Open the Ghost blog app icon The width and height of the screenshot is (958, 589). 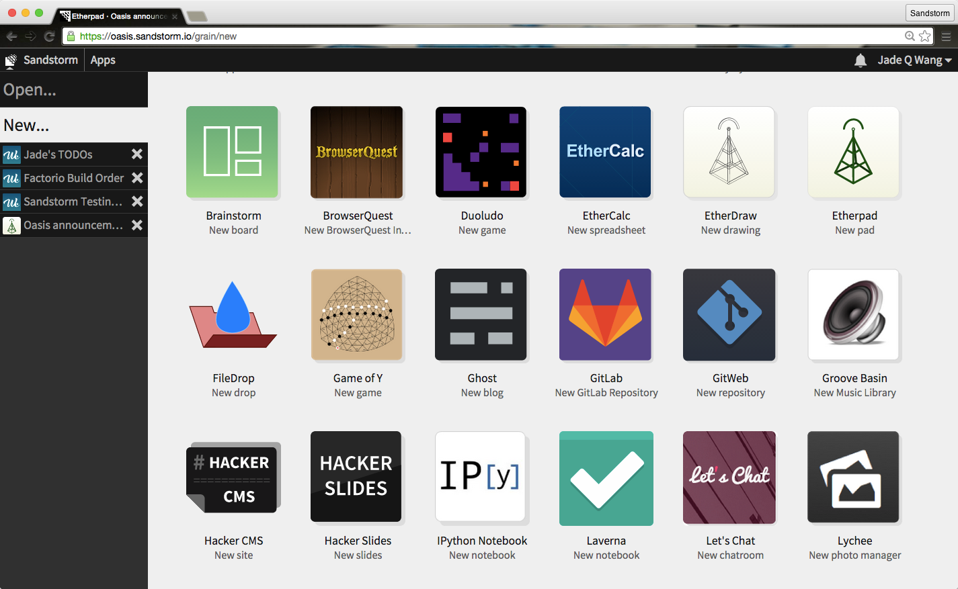coord(481,315)
